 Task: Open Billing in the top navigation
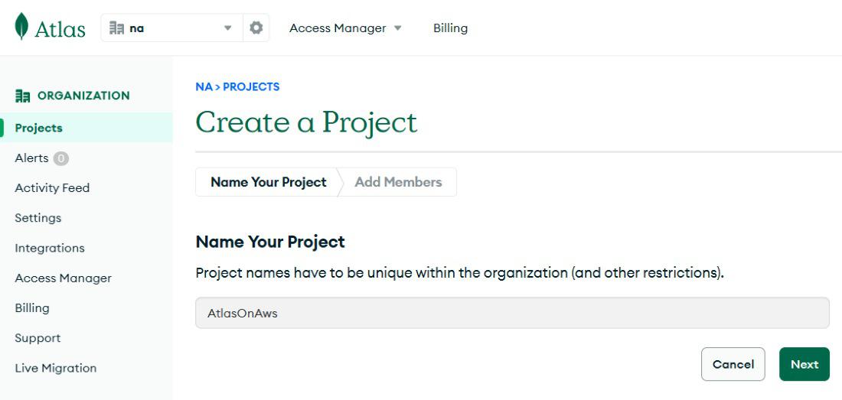click(x=450, y=28)
